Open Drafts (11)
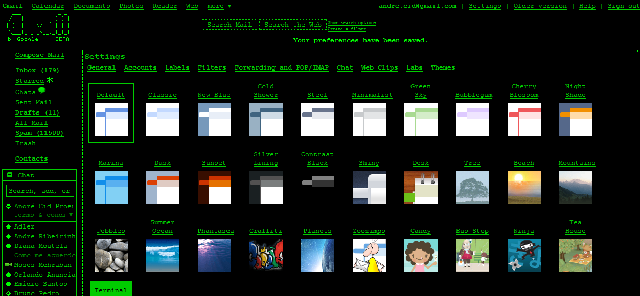Viewport: 640px width, 296px height. 37,112
